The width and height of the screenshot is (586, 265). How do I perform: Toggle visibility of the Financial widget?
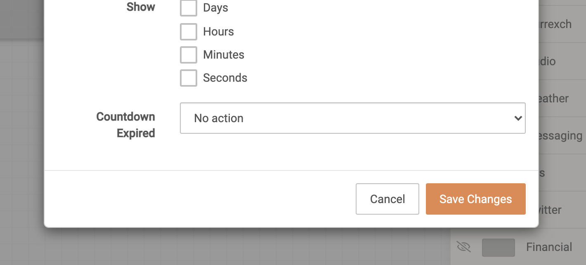point(464,246)
